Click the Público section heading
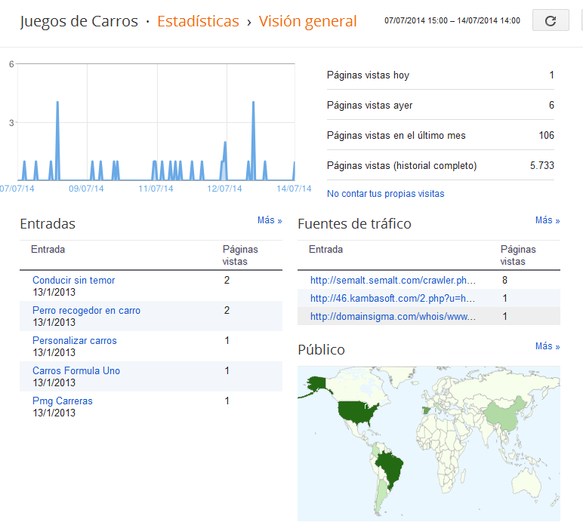This screenshot has height=522, width=583. coord(321,350)
